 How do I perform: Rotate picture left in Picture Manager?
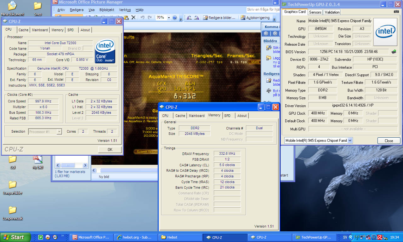(x=189, y=18)
